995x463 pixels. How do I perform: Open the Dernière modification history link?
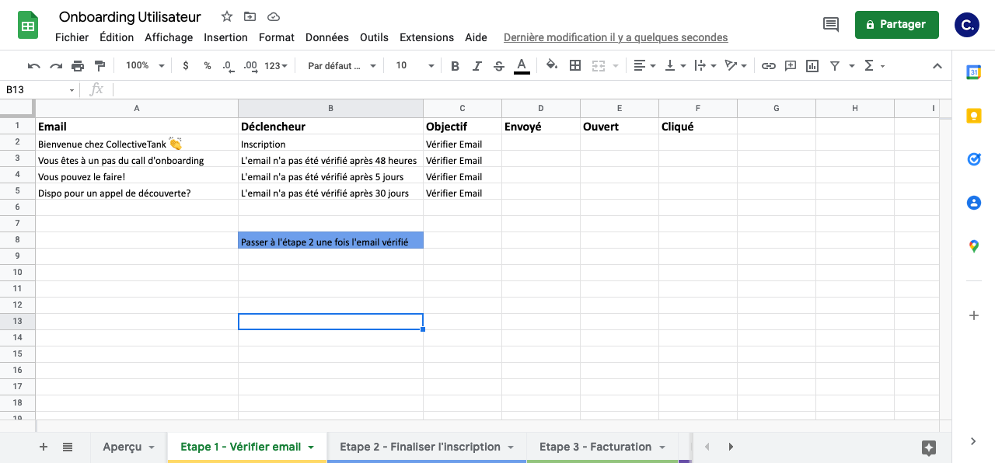(x=616, y=37)
